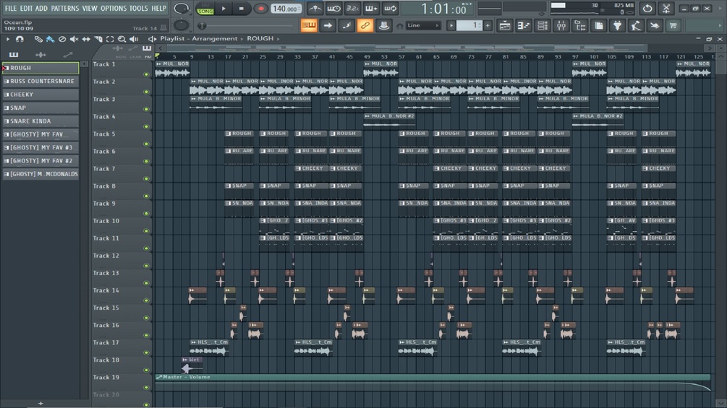Click the Master - Volume automation clip

click(x=433, y=383)
